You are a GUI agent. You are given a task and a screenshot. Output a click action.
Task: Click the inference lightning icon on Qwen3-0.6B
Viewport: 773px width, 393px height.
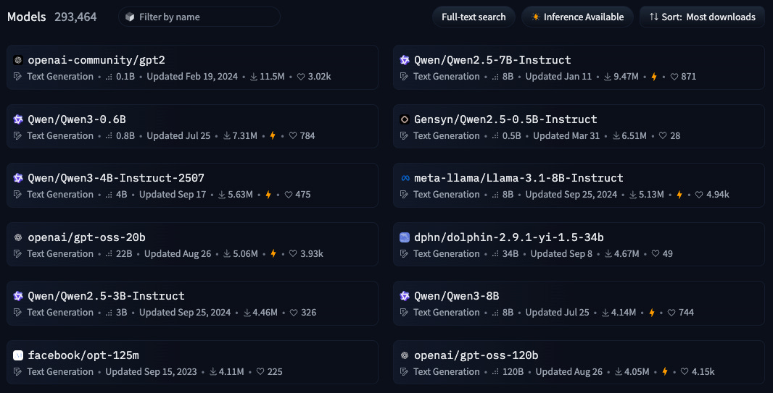tap(273, 135)
